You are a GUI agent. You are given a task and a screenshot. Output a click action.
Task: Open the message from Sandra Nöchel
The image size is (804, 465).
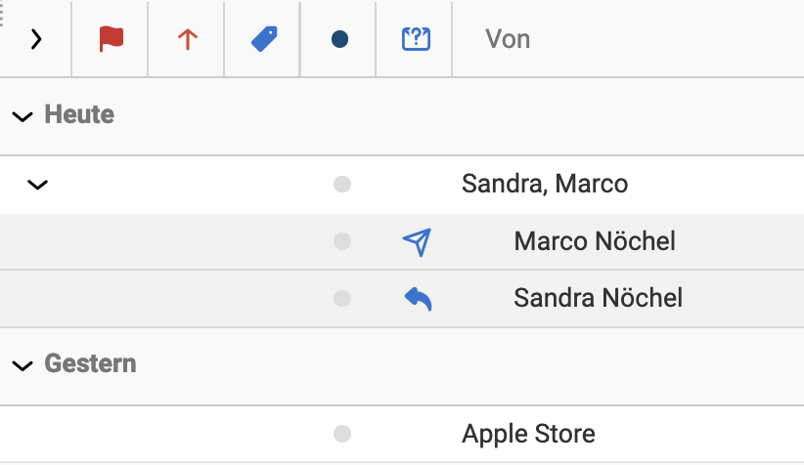click(599, 298)
